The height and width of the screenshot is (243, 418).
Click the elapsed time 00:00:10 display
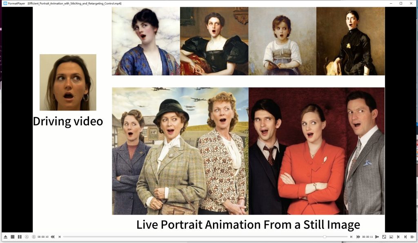click(x=43, y=237)
